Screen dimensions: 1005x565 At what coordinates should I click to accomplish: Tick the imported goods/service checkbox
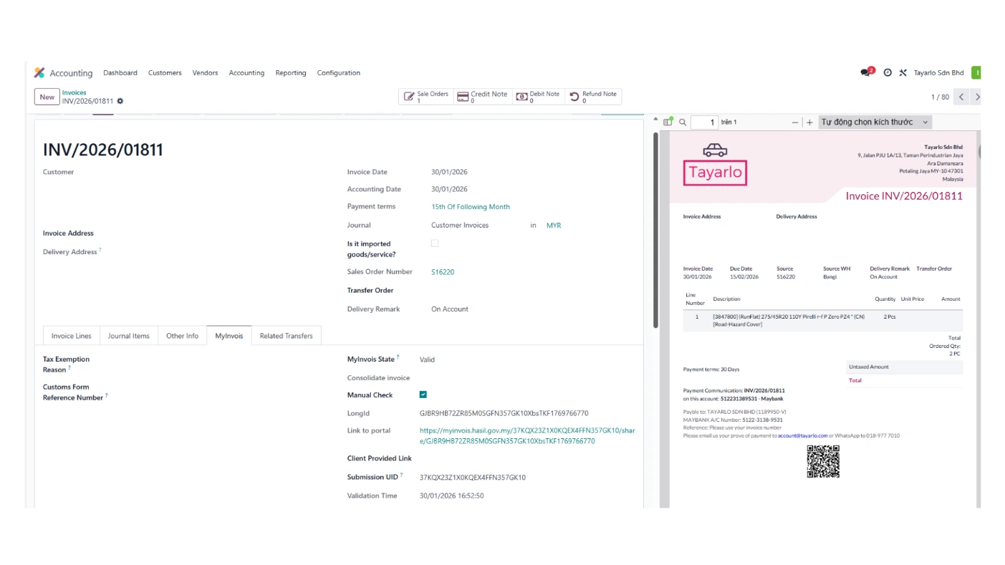[x=435, y=243]
